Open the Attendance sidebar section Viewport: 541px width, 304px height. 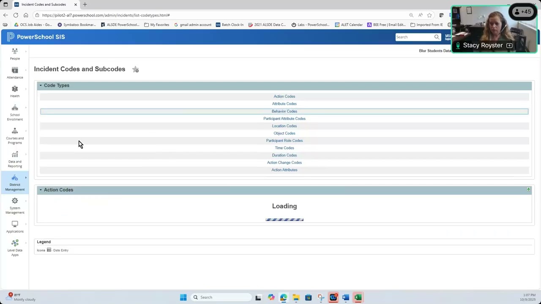pos(15,73)
